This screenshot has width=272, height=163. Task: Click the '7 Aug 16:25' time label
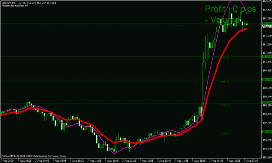(234, 161)
